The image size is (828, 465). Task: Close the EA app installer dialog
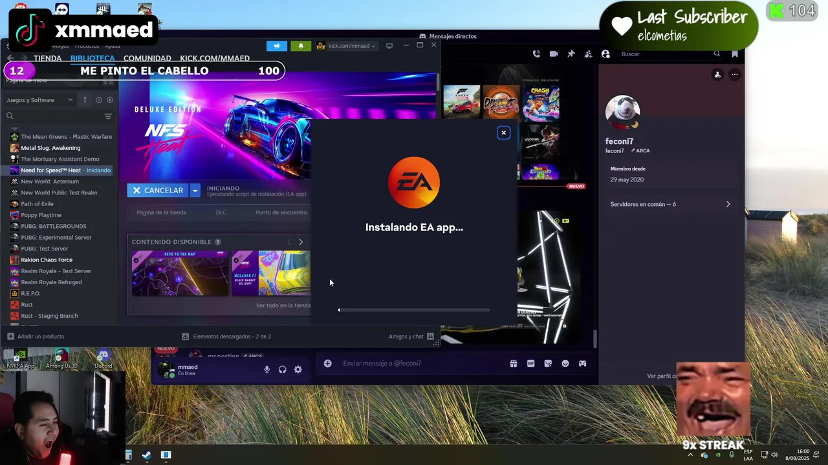point(503,133)
